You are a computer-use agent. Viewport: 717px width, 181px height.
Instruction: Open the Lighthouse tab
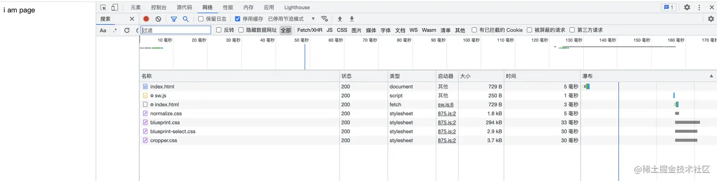[x=297, y=8]
